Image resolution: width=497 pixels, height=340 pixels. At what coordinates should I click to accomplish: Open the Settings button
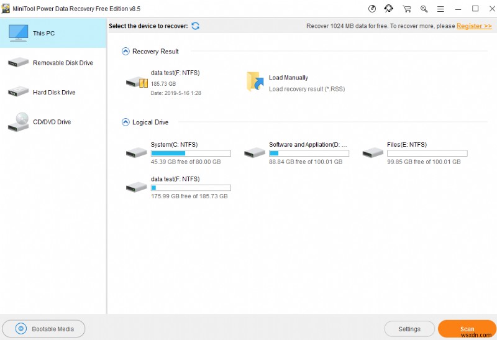(409, 329)
